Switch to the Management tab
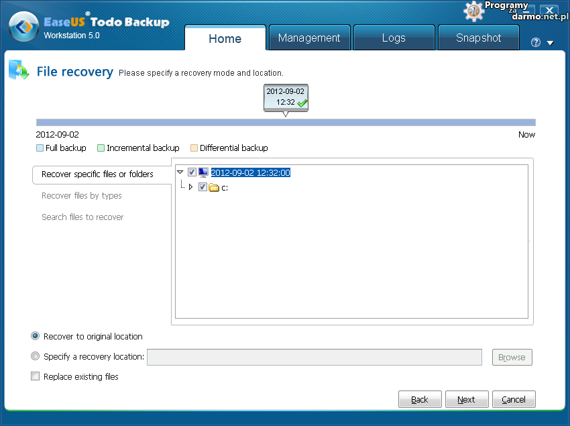Viewport: 570px width, 426px height. [x=309, y=38]
